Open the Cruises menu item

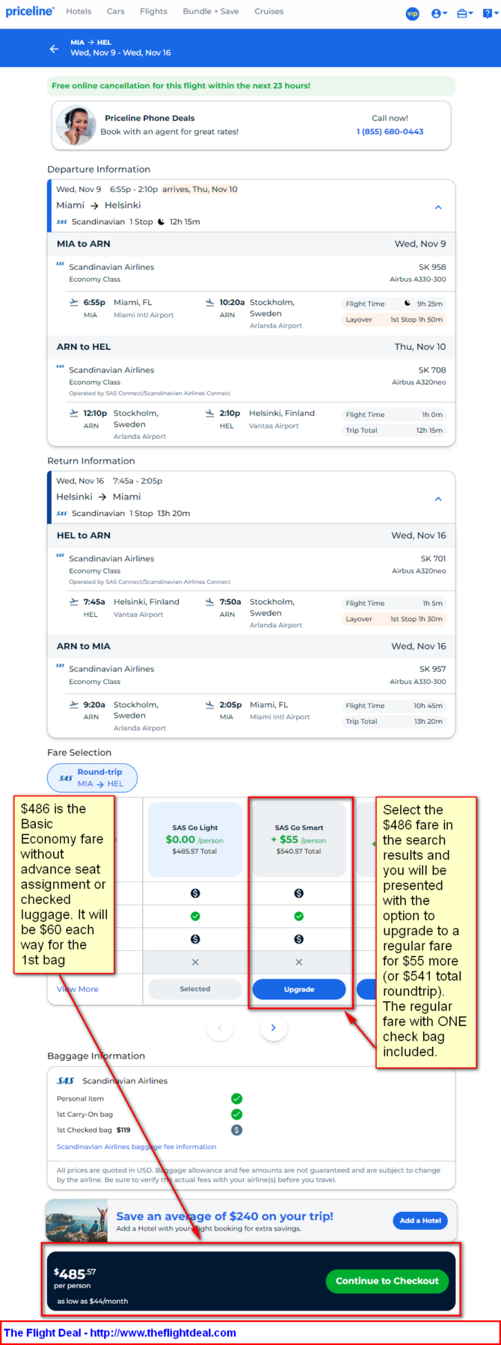click(x=268, y=11)
